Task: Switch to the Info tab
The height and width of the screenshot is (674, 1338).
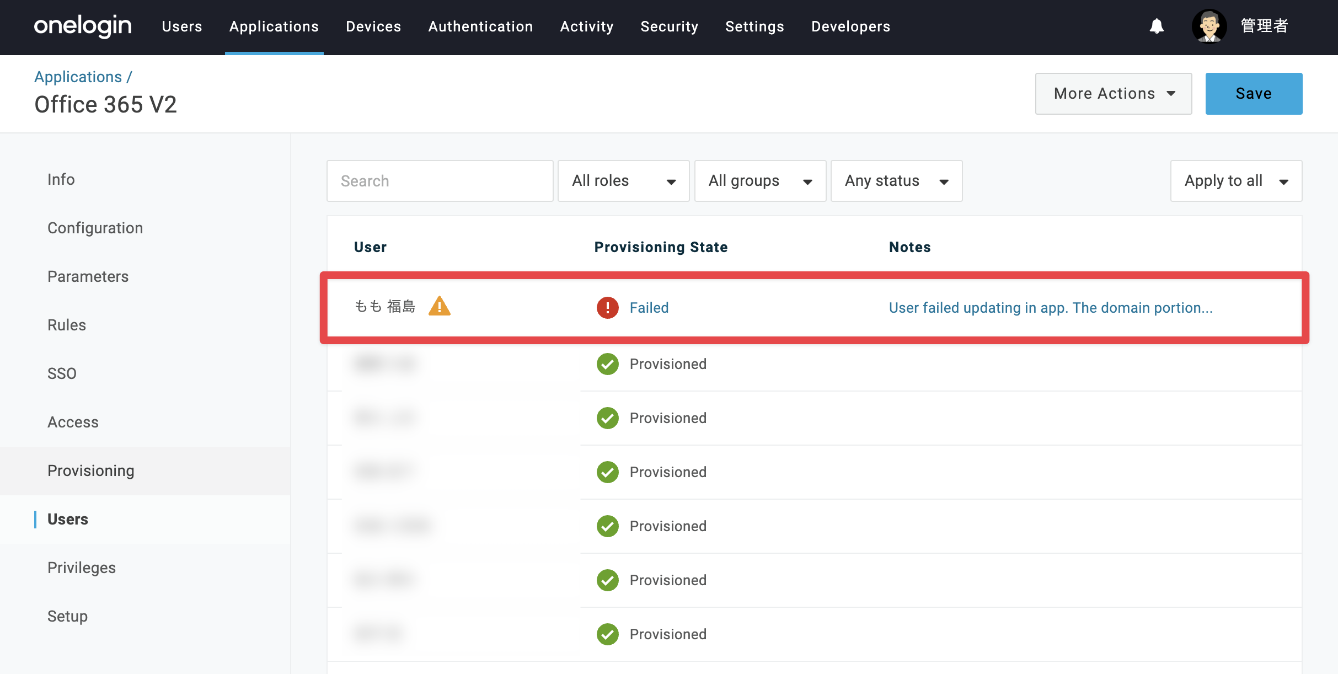Action: pyautogui.click(x=61, y=179)
